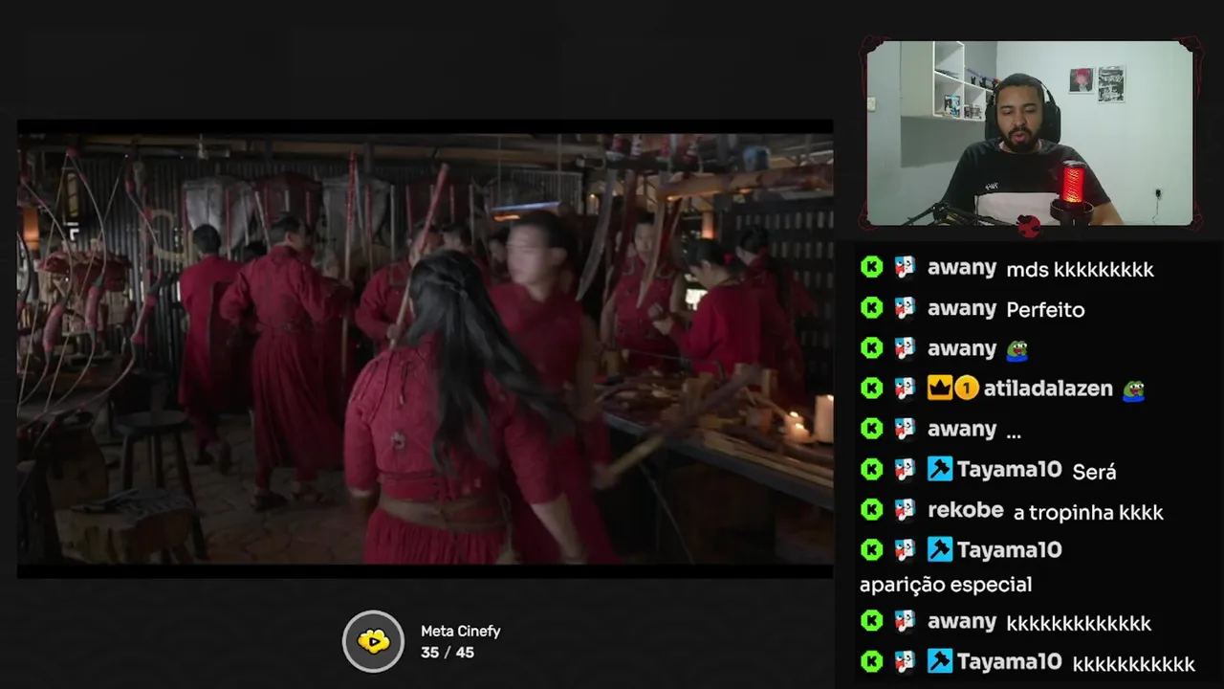This screenshot has height=689, width=1224.
Task: Click the moderator sword badge beside Tayama10 'Será'
Action: click(939, 469)
